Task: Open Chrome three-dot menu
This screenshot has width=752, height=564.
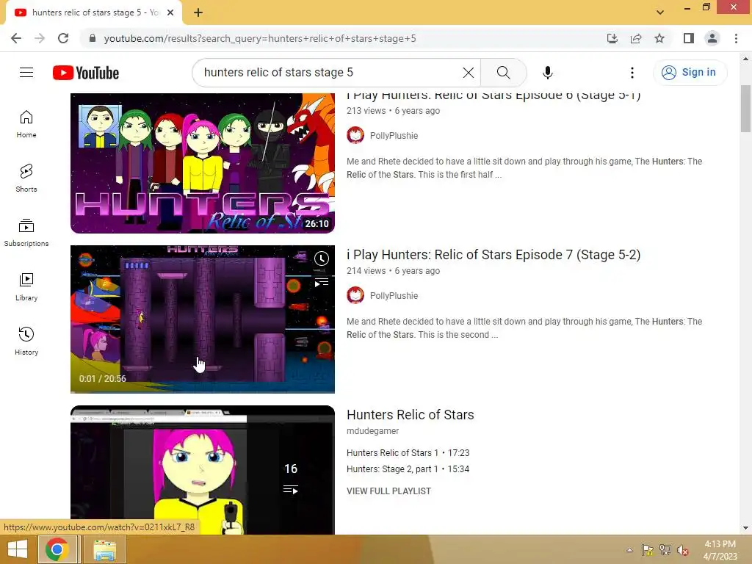Action: coord(736,38)
